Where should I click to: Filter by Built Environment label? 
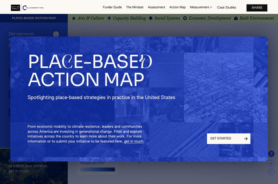[x=257, y=18]
